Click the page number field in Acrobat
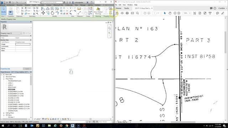The image size is (228, 128). click(154, 13)
